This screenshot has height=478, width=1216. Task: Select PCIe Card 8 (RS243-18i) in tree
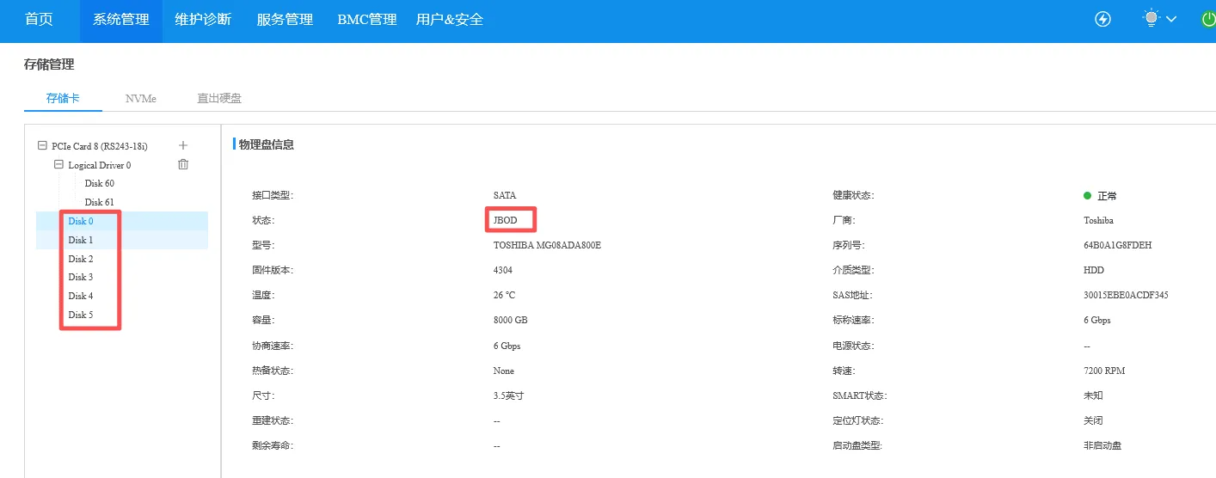tap(100, 146)
